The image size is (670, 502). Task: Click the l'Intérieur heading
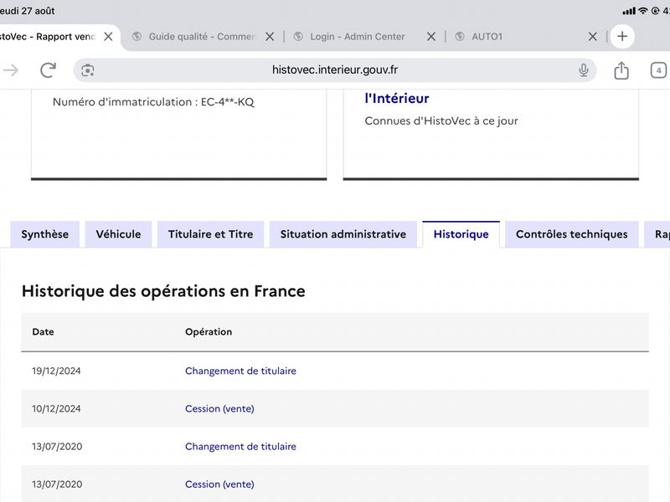coord(397,99)
